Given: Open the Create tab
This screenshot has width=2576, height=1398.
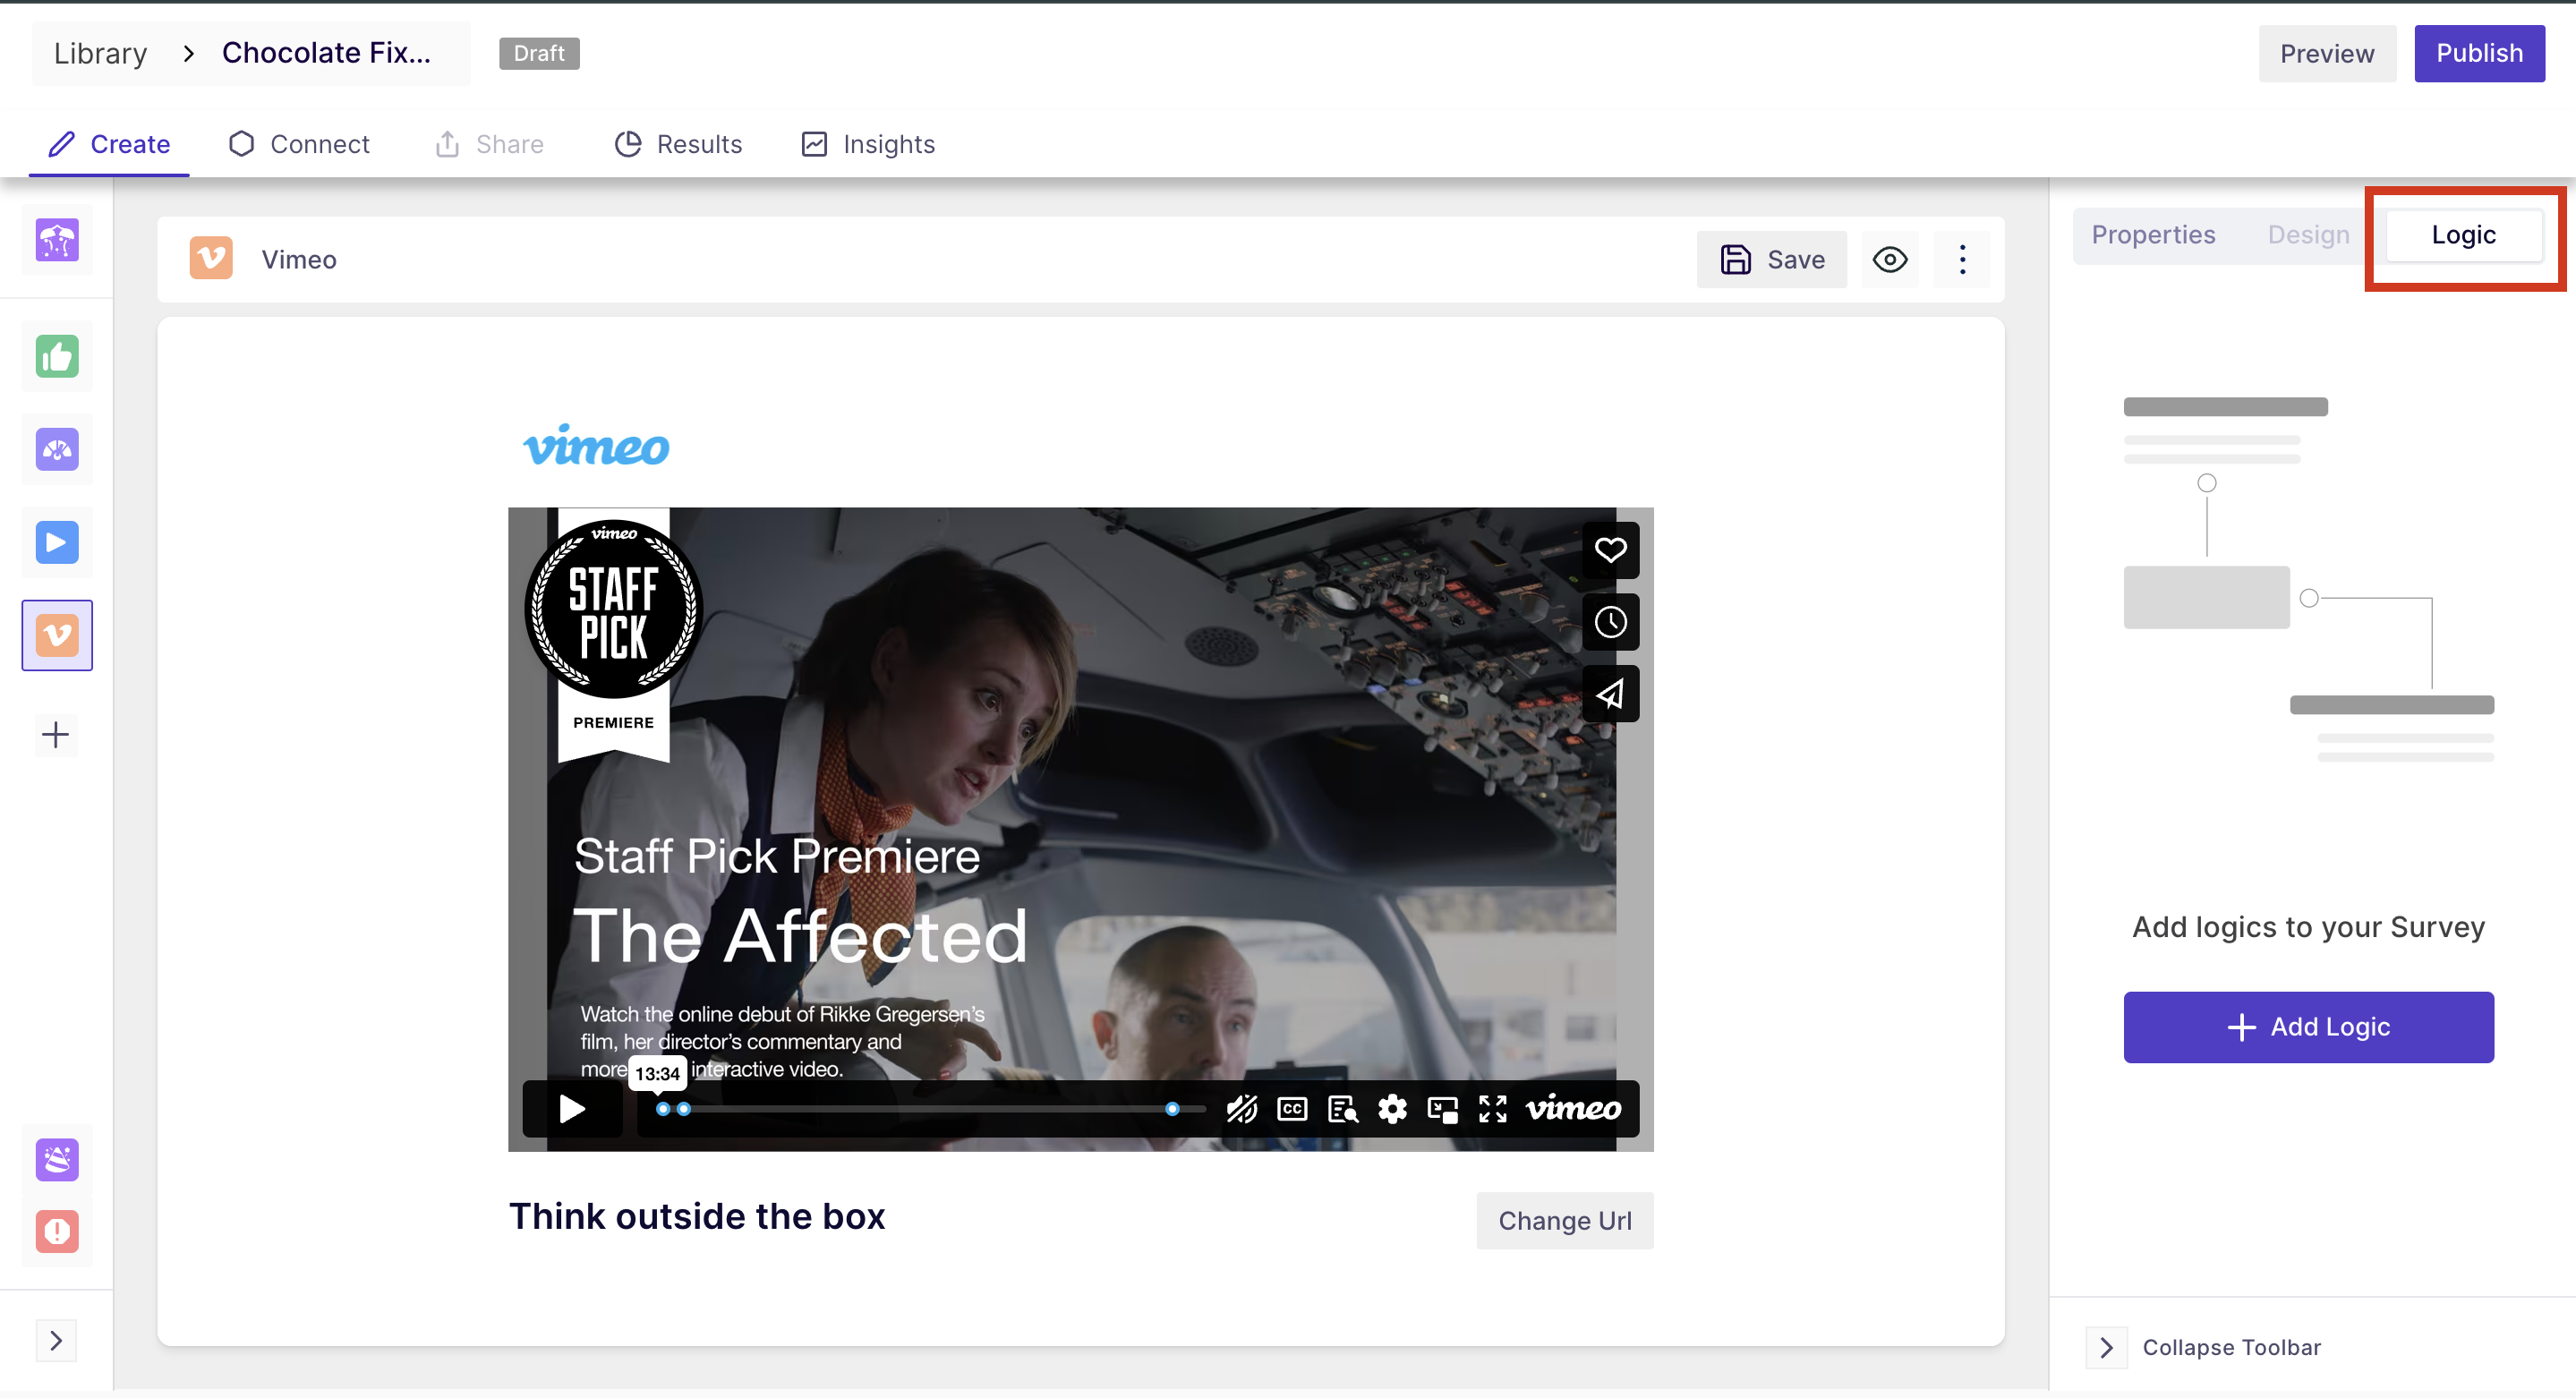Looking at the screenshot, I should pyautogui.click(x=110, y=144).
